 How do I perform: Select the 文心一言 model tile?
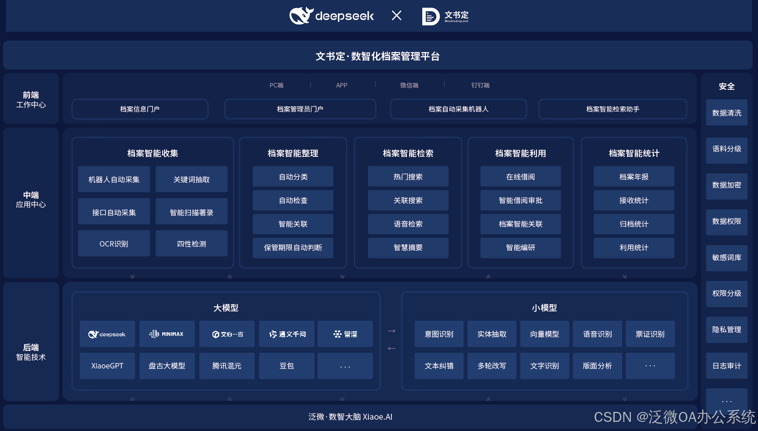[x=227, y=334]
